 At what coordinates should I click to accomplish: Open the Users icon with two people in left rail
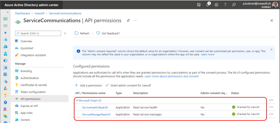tap(6, 47)
